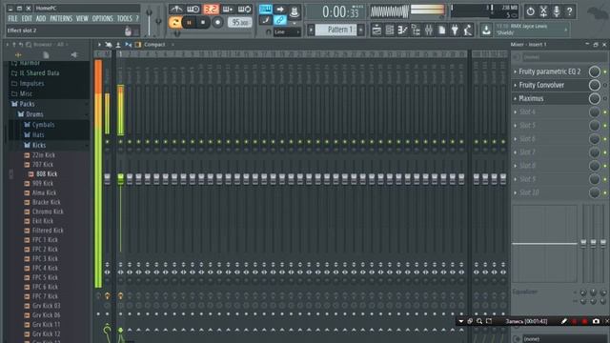Open the Impulses folder

click(31, 83)
